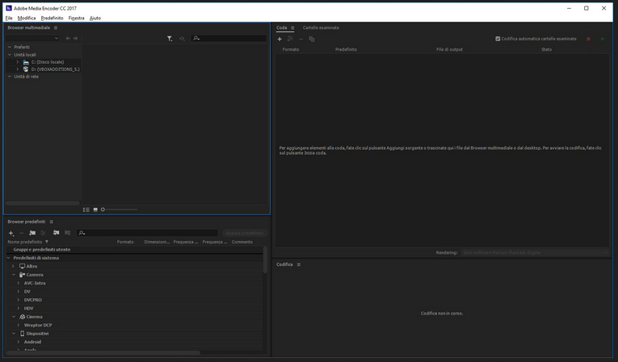This screenshot has height=362, width=618.
Task: Click the red Stop queue button
Action: (588, 39)
